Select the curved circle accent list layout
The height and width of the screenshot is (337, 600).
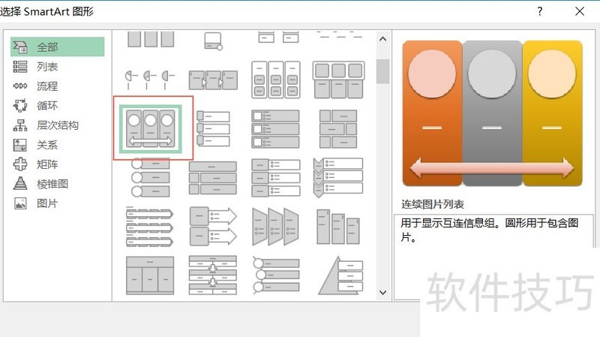276,275
